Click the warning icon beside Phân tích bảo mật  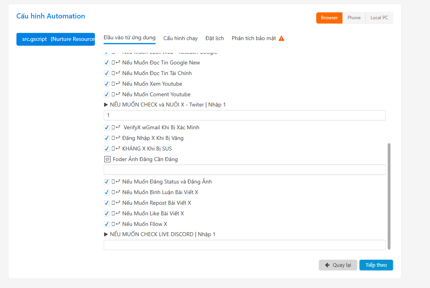(x=281, y=39)
